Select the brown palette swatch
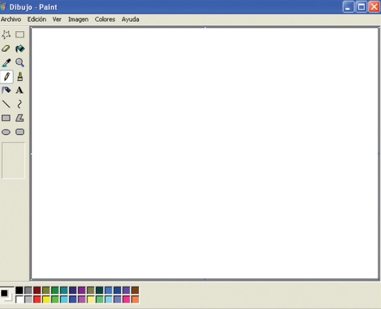Viewport: 381px width, 309px height. pyautogui.click(x=135, y=290)
